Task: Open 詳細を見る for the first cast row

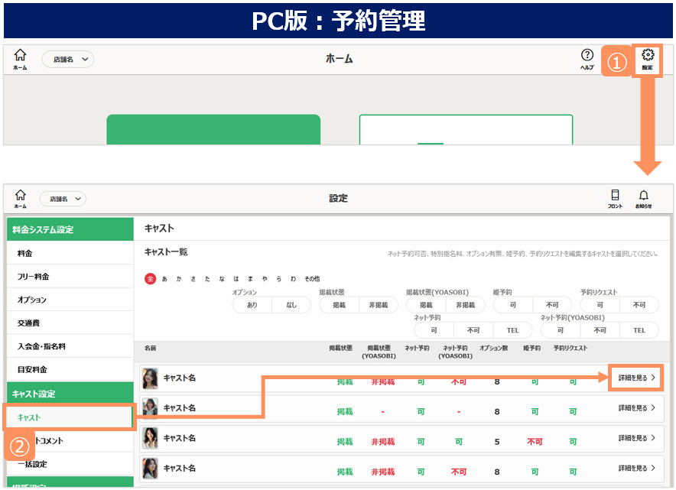Action: (x=636, y=378)
